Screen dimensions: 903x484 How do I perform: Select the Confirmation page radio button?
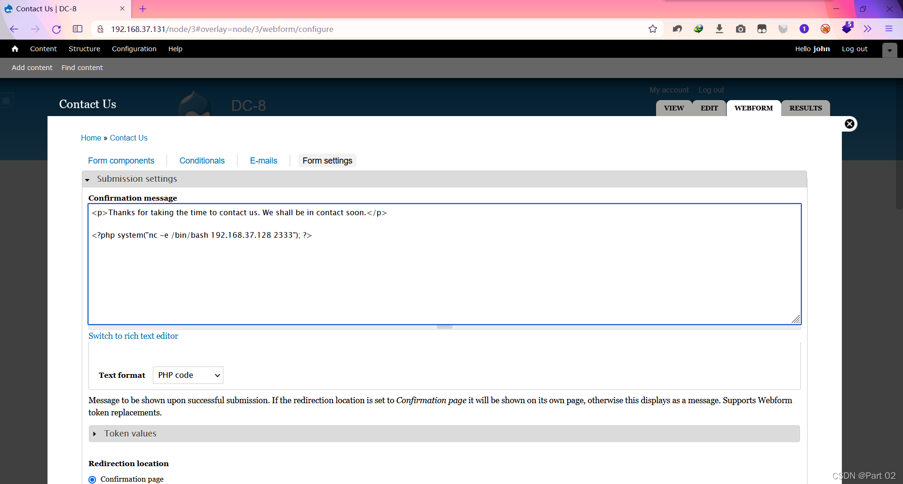click(92, 479)
